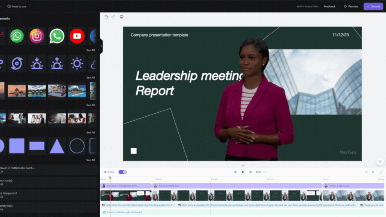Open the How to use guide
Viewport: 386px width, 217px height.
(17, 6)
